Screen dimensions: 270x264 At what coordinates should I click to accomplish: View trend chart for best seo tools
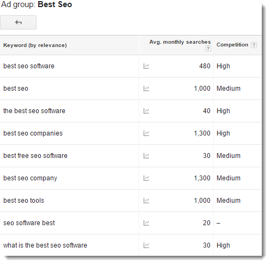(x=146, y=201)
